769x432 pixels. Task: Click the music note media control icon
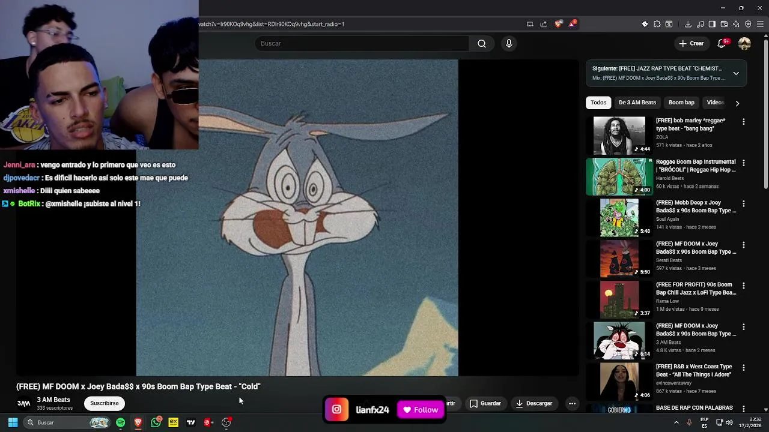(700, 24)
